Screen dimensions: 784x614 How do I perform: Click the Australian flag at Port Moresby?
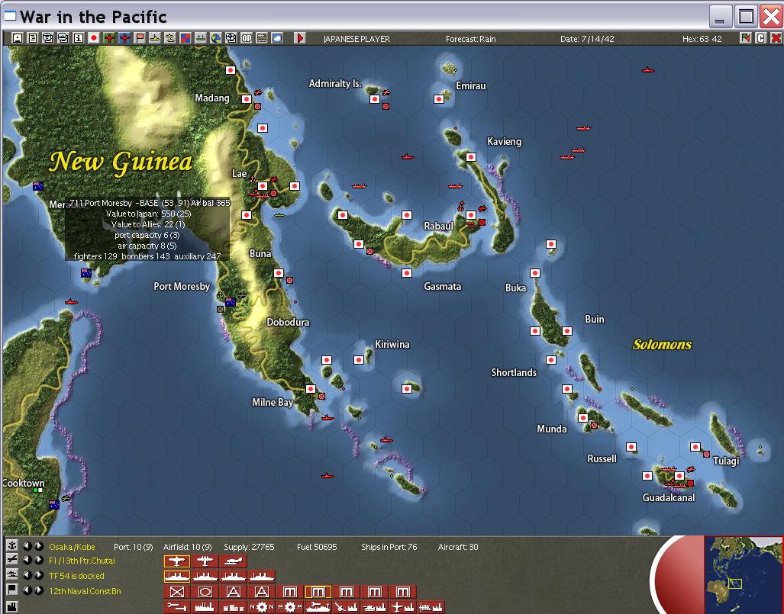coord(230,302)
